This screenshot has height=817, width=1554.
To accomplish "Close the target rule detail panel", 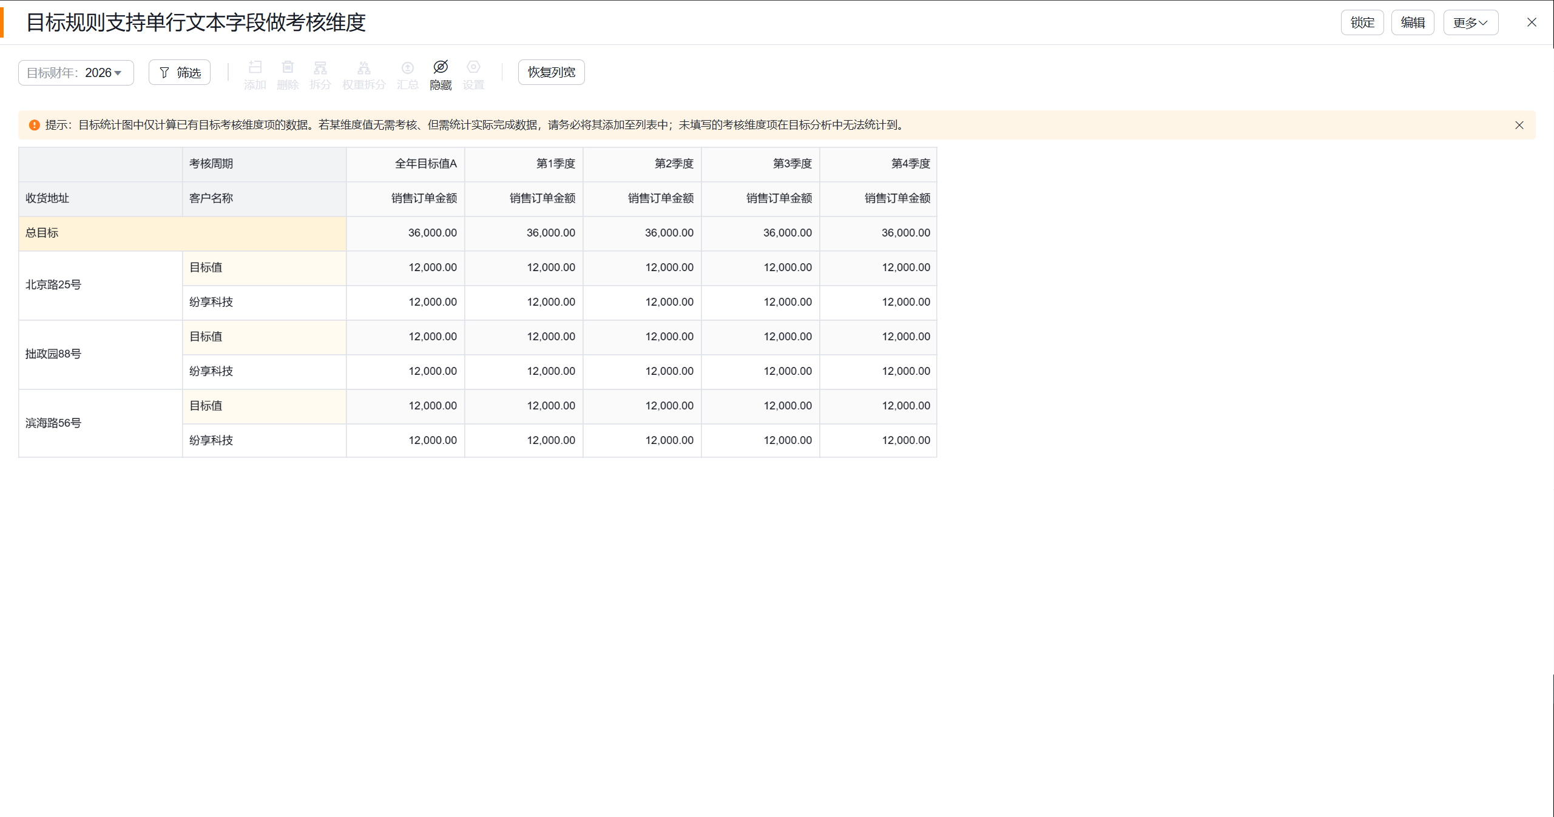I will 1532,22.
